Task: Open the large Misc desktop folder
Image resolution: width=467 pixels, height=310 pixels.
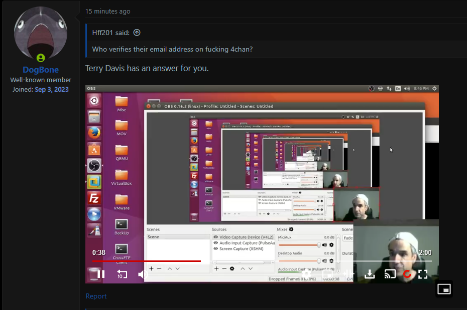Action: (x=122, y=104)
